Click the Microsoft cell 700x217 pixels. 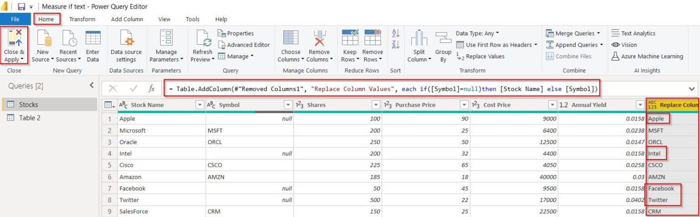pyautogui.click(x=161, y=130)
